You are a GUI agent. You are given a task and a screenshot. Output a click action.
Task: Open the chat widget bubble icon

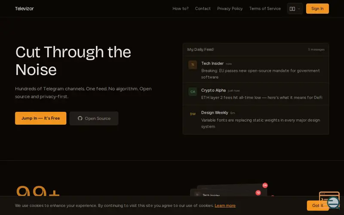[x=333, y=202]
